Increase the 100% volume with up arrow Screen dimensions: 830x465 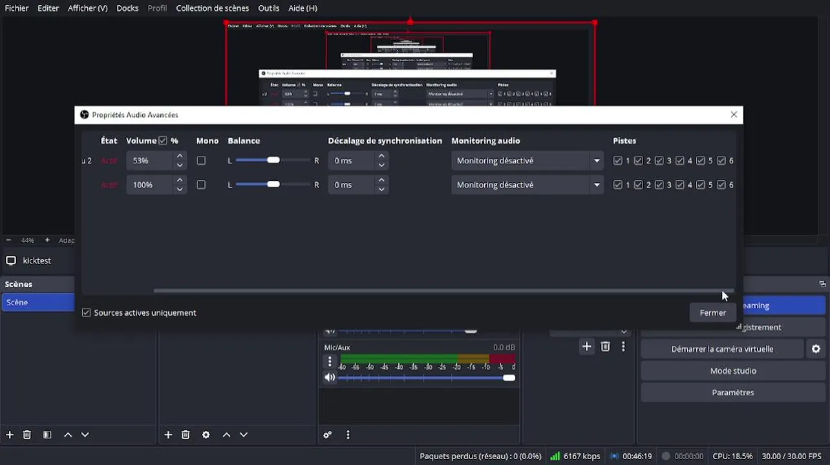pos(180,180)
